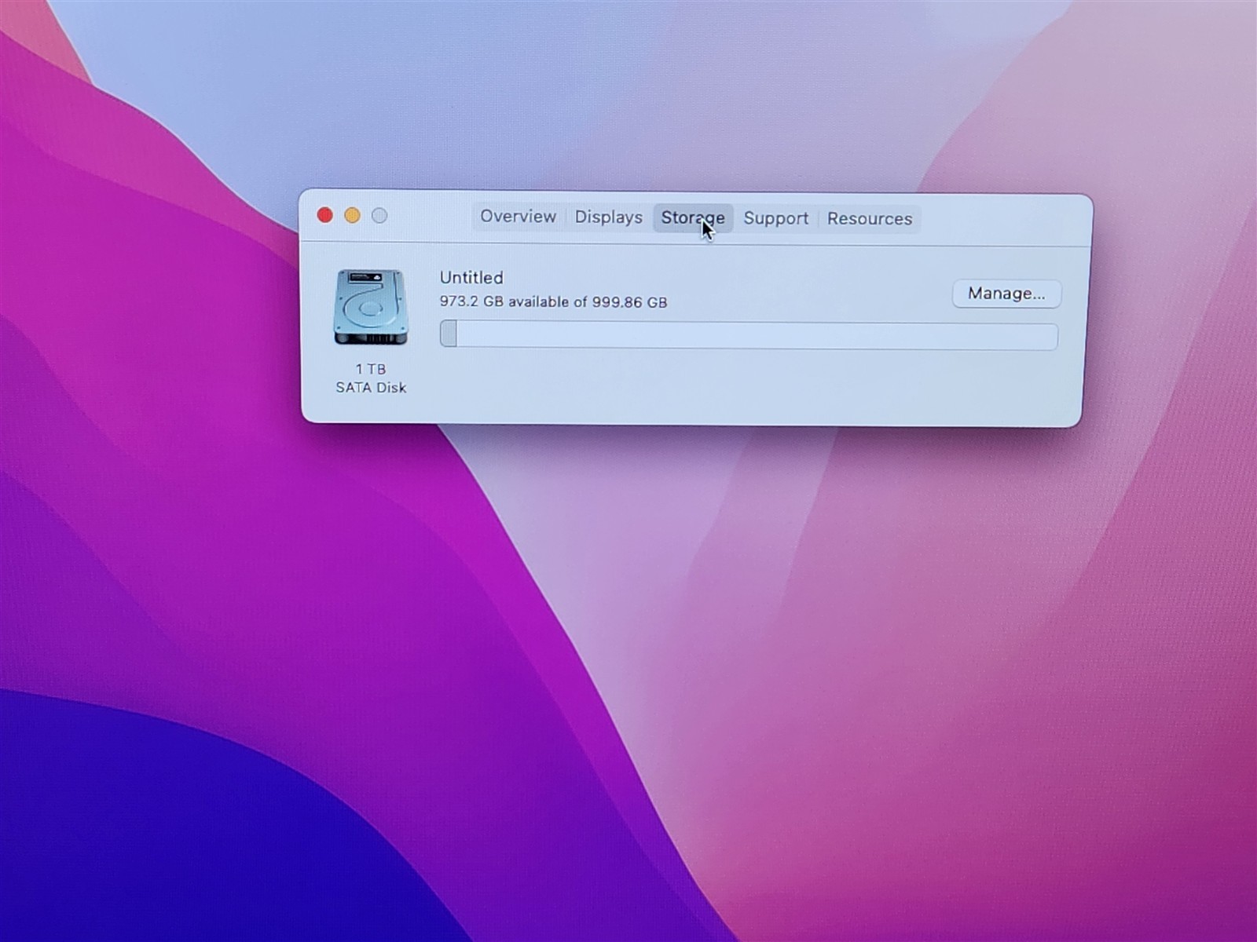Select the Storage tab
This screenshot has height=942, width=1257.
[692, 218]
